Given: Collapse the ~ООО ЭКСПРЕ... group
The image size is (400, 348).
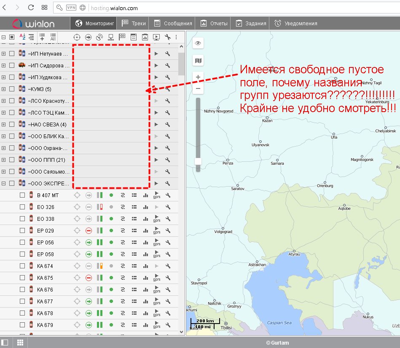Looking at the screenshot, I should tap(3, 184).
